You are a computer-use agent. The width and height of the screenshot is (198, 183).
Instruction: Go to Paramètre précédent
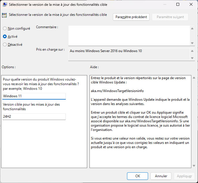(131, 17)
